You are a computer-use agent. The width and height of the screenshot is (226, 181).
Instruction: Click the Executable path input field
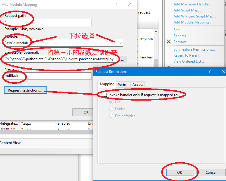tap(60, 59)
